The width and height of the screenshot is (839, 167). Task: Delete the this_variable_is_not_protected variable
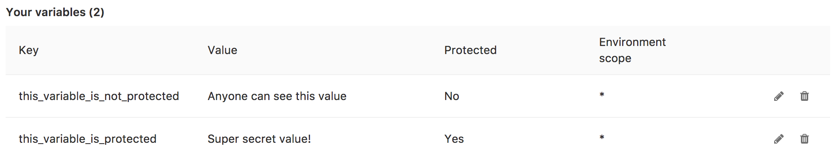(x=805, y=96)
